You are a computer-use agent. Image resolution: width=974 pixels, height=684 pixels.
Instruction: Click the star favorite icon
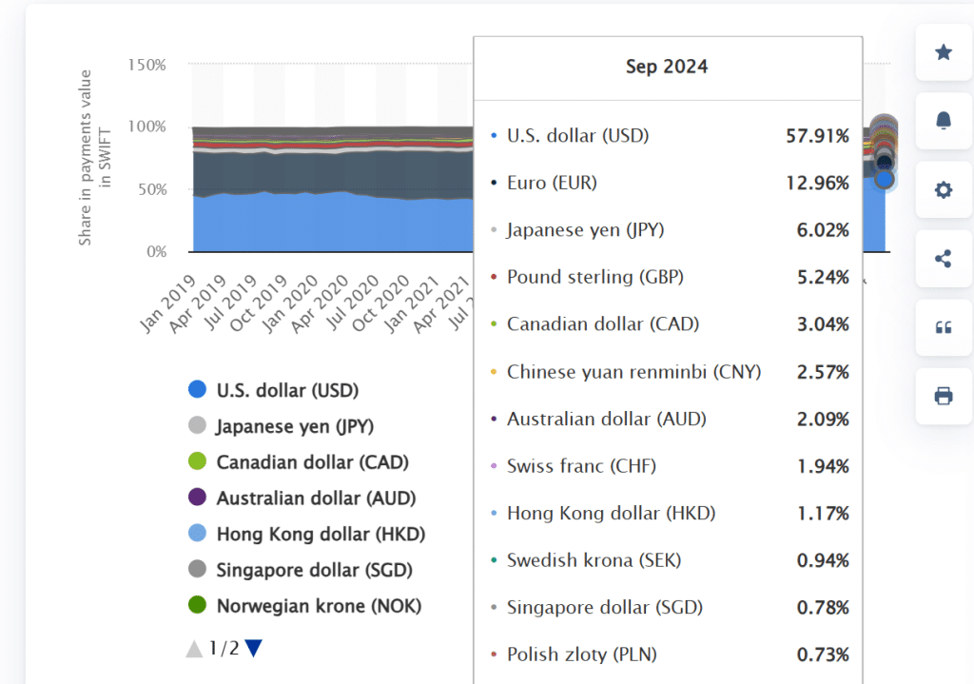click(943, 52)
